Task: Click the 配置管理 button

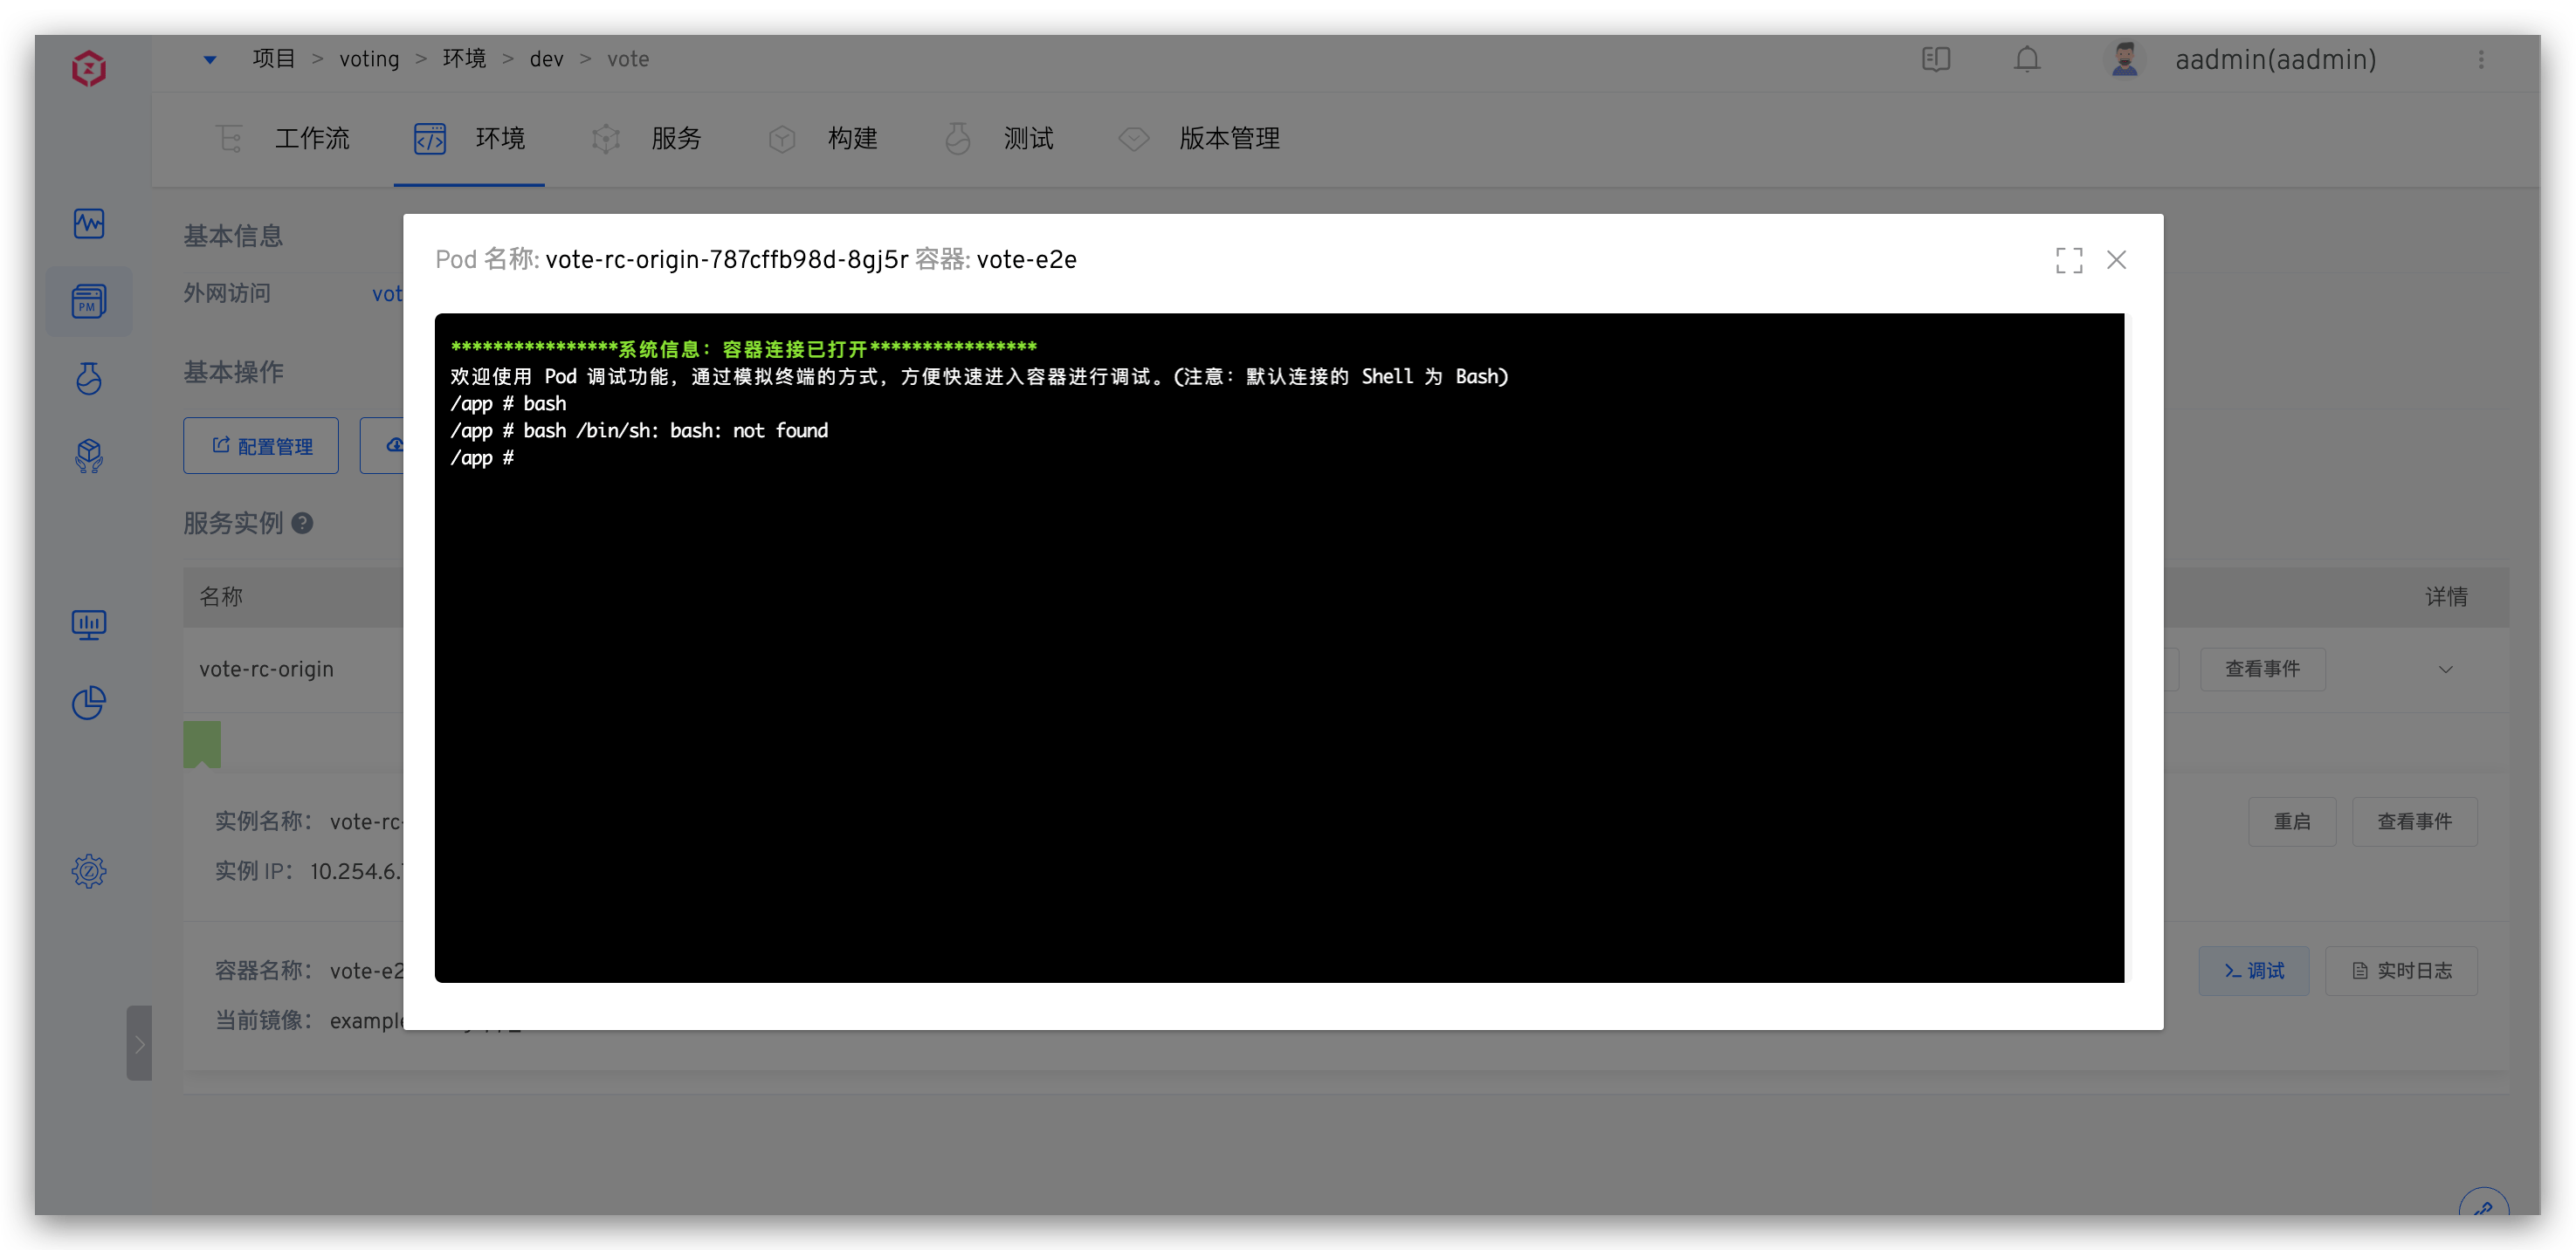Action: pos(261,446)
